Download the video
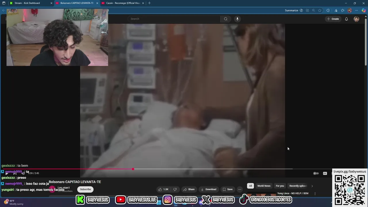368x207 pixels. [x=209, y=189]
